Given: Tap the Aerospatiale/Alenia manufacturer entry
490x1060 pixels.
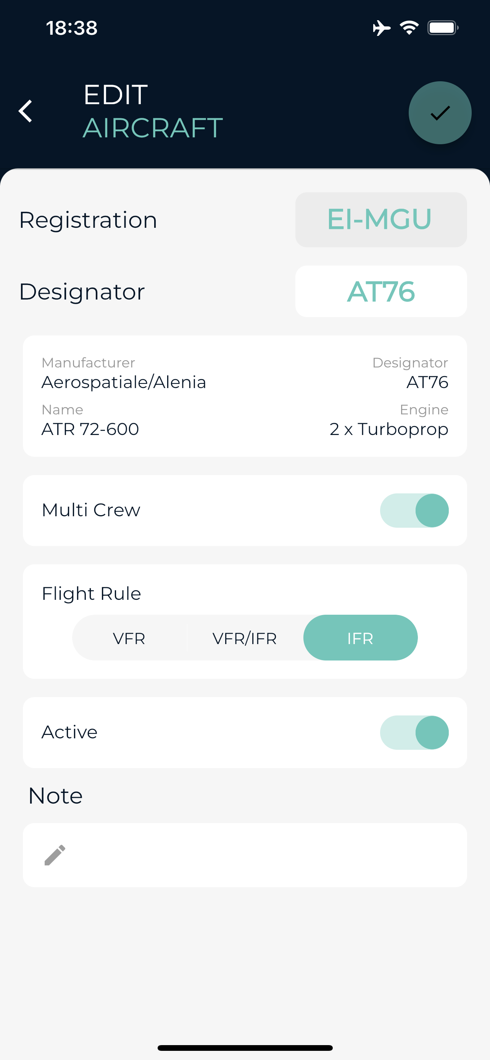Looking at the screenshot, I should point(124,382).
